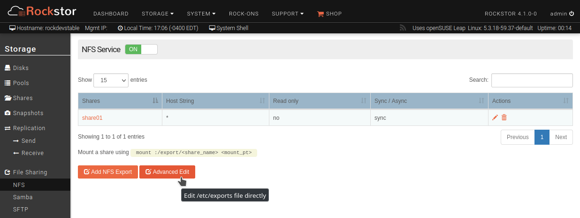Click the admin logout power icon
This screenshot has height=218, width=580.
(571, 14)
